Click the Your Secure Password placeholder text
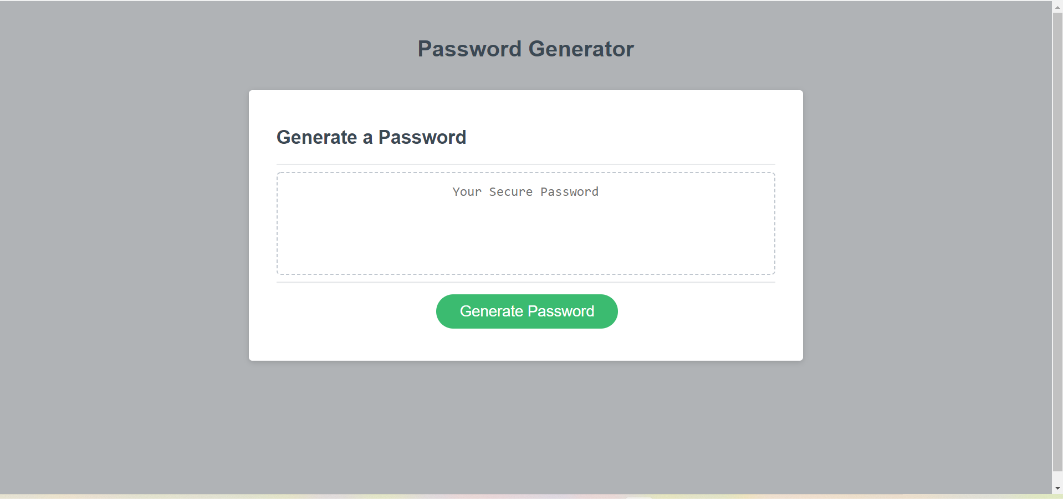Image resolution: width=1063 pixels, height=499 pixels. [x=525, y=192]
